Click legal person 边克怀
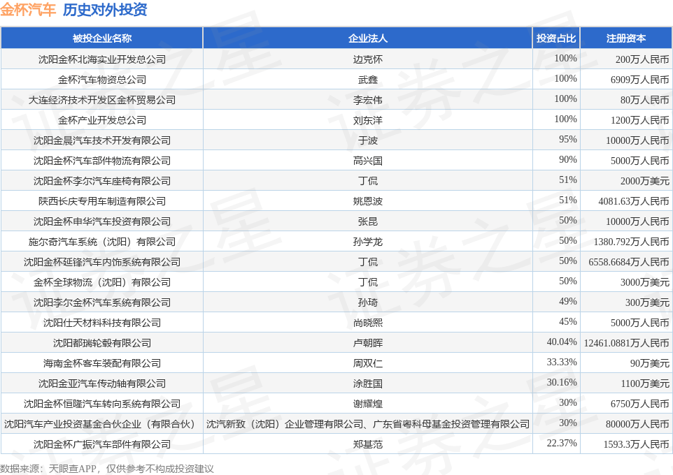 click(368, 59)
